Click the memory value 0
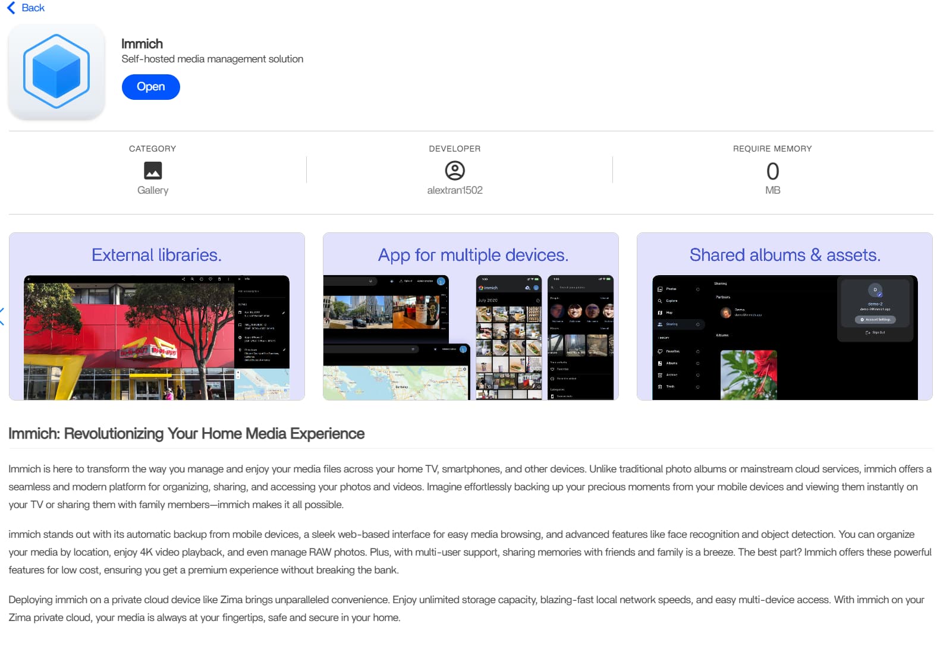The width and height of the screenshot is (937, 665). [772, 171]
